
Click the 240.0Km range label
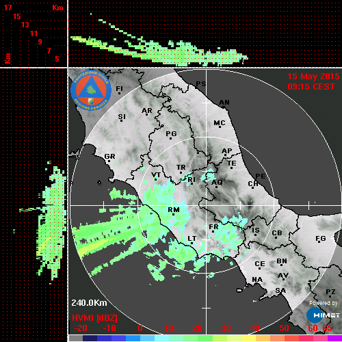[x=89, y=303]
